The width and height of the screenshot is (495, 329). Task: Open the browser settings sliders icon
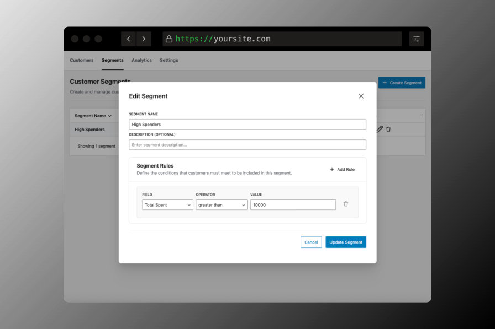[417, 39]
